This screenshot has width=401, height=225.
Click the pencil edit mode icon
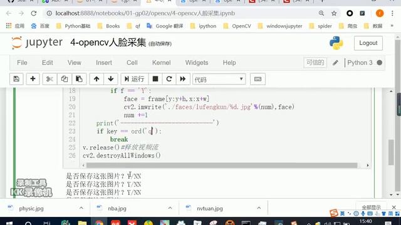[x=335, y=62]
